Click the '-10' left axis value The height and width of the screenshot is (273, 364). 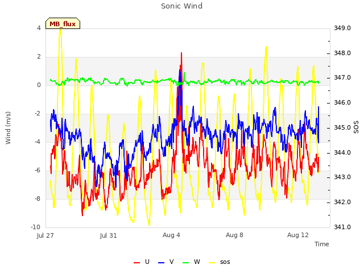coord(35,227)
